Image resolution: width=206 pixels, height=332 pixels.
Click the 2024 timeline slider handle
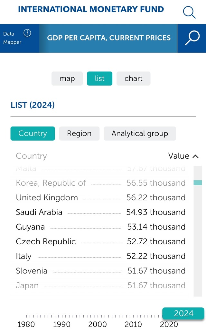(183, 313)
